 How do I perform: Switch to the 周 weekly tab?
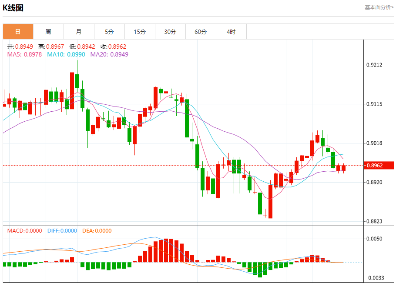pyautogui.click(x=48, y=32)
